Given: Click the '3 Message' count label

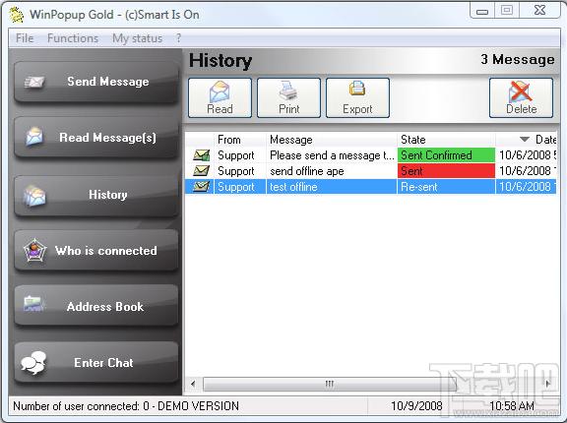Looking at the screenshot, I should 518,59.
